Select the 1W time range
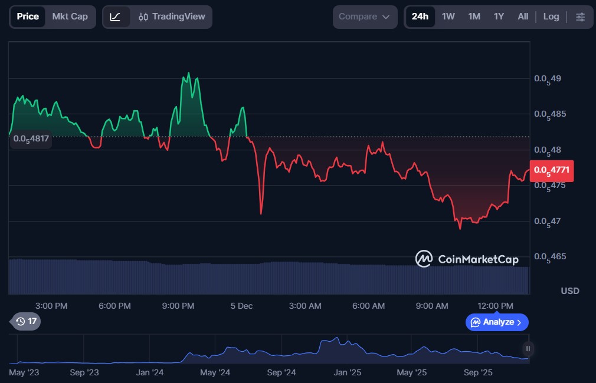The image size is (596, 383). click(x=448, y=17)
